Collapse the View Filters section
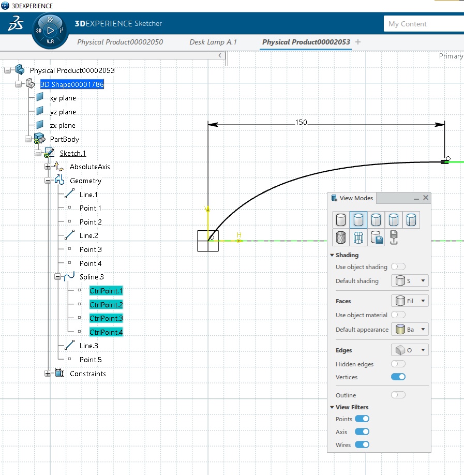The image size is (464, 475). (x=332, y=407)
